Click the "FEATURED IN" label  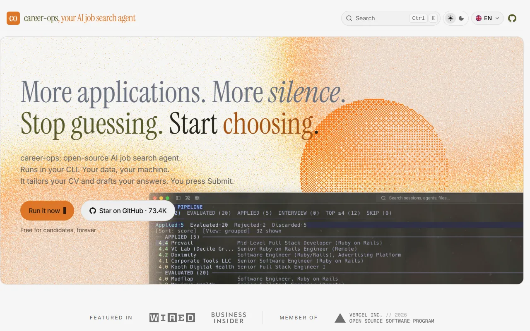[111, 318]
